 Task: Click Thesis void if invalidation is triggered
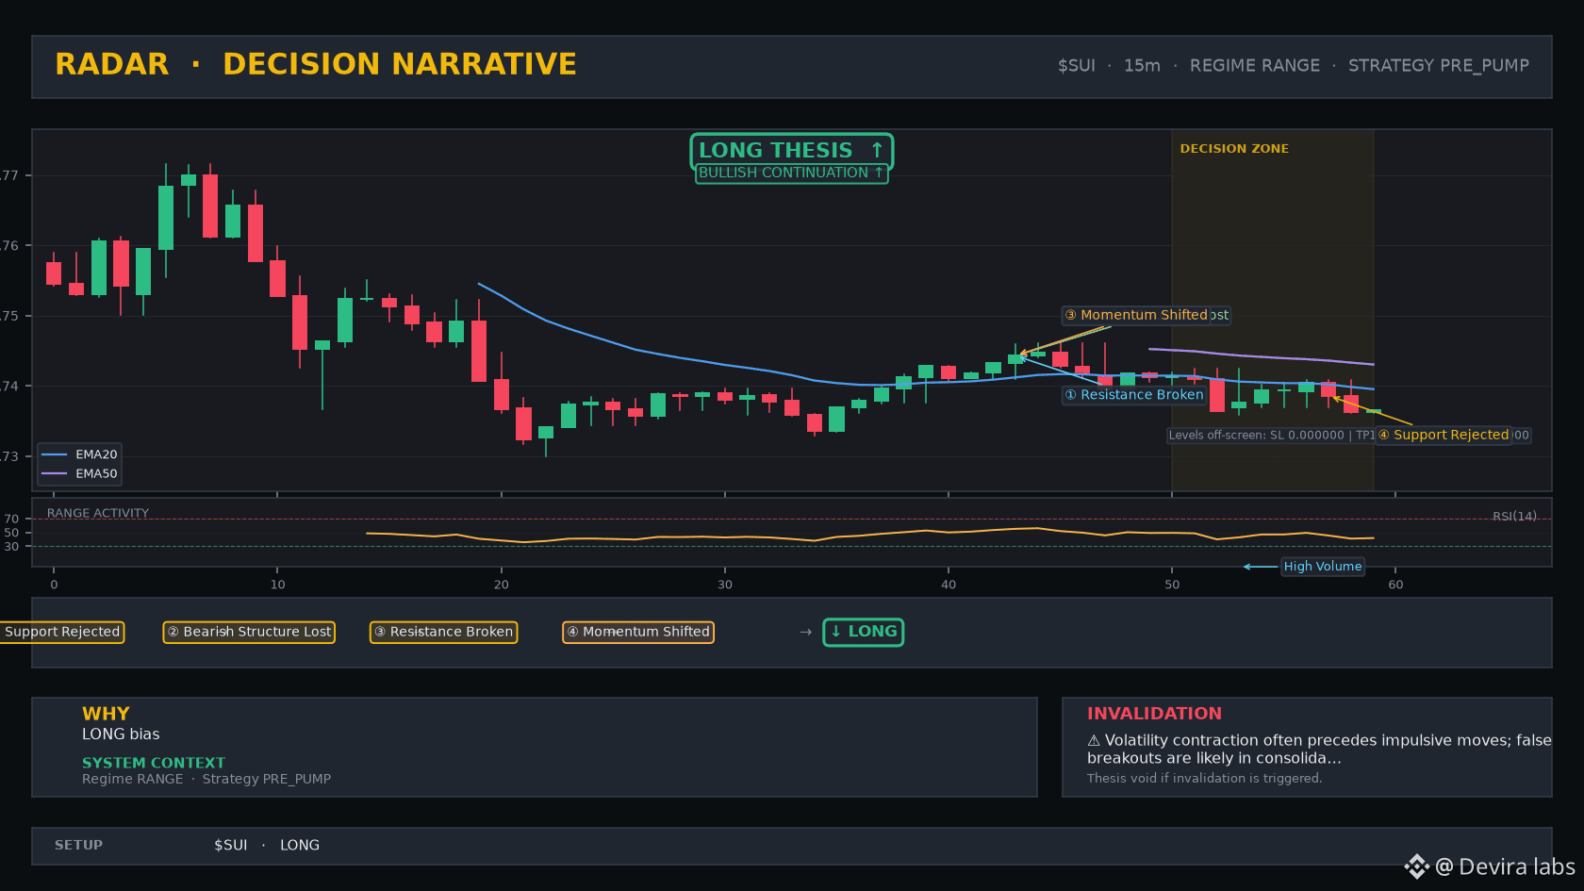tap(1205, 779)
